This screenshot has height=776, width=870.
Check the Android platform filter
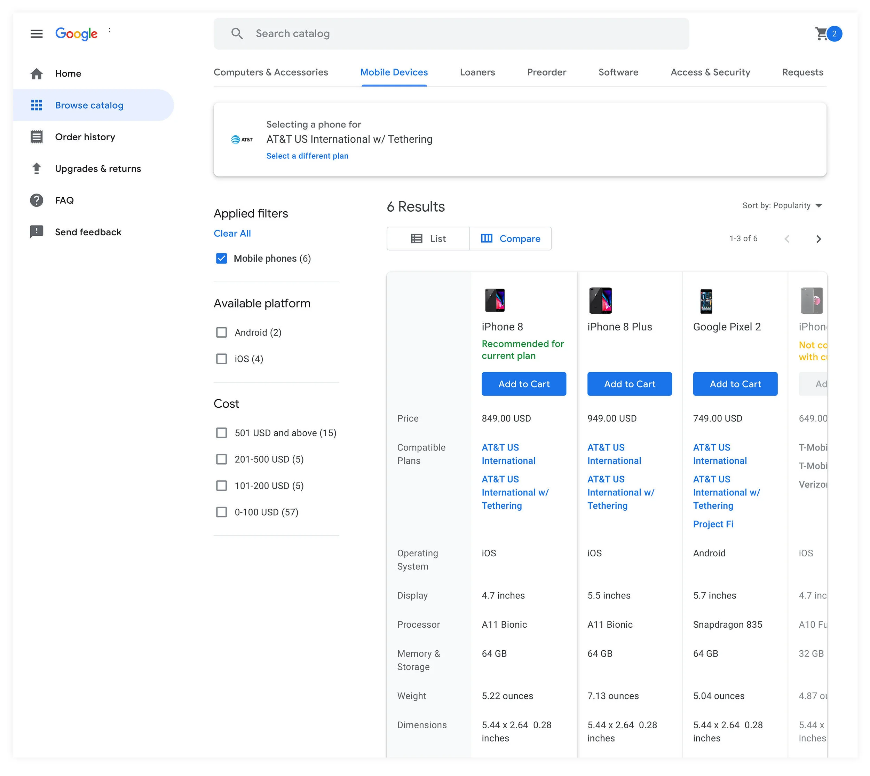pyautogui.click(x=221, y=332)
